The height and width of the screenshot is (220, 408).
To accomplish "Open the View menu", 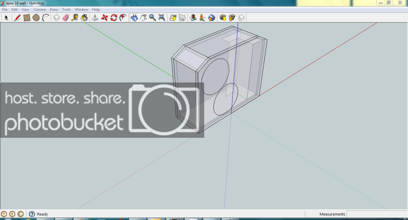I will pyautogui.click(x=26, y=9).
